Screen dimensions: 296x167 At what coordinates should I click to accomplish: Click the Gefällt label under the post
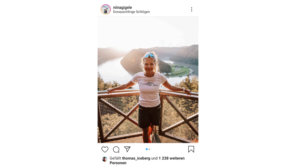(115, 158)
